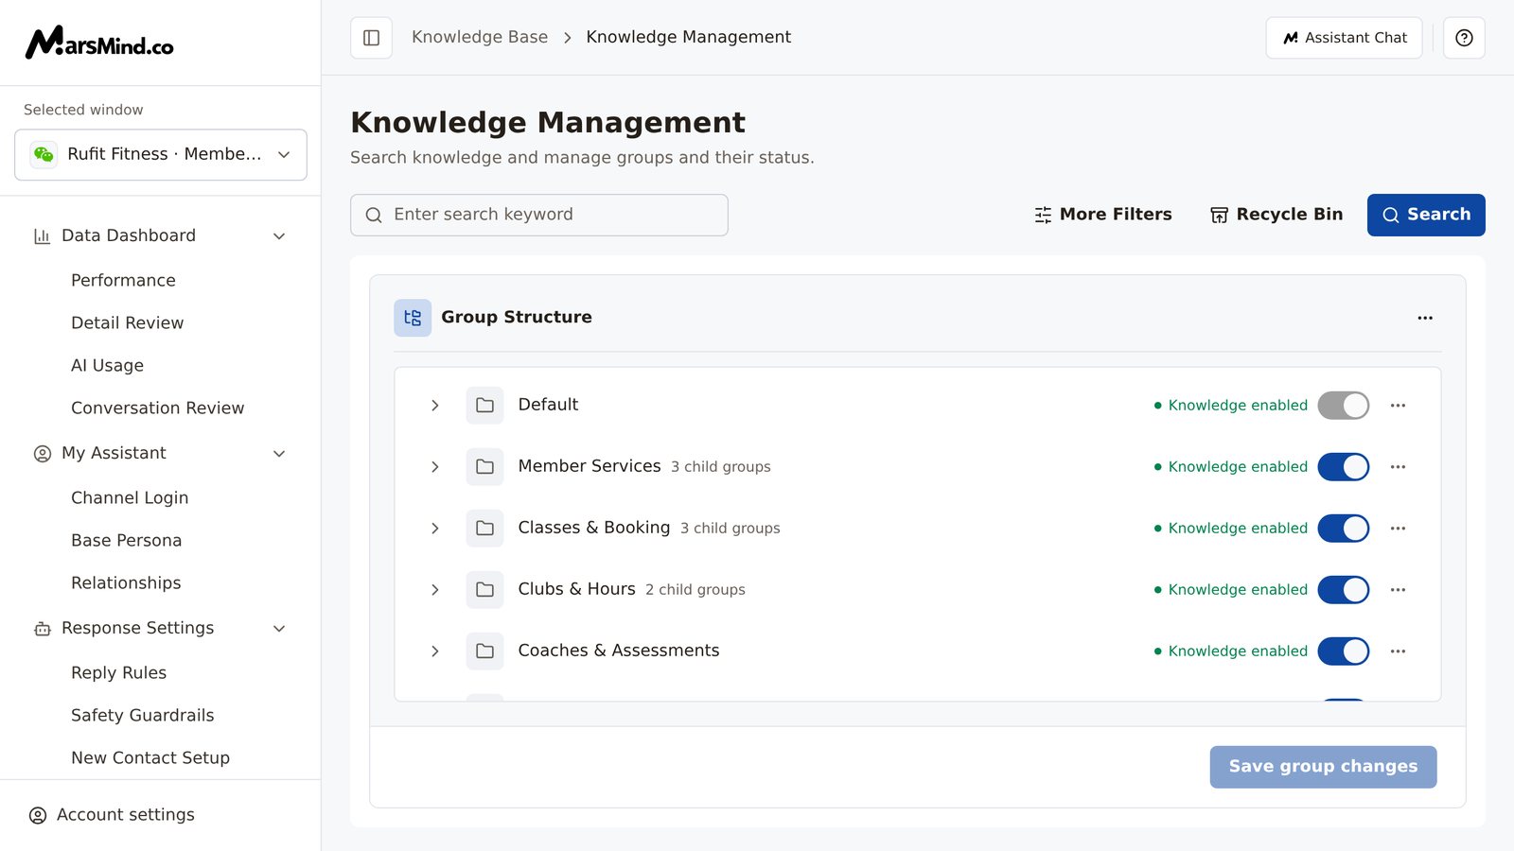Click Save group changes button

pyautogui.click(x=1323, y=767)
